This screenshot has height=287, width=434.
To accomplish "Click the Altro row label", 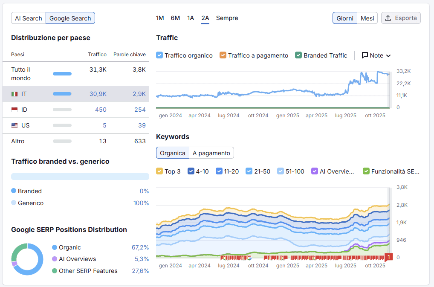I will (18, 142).
